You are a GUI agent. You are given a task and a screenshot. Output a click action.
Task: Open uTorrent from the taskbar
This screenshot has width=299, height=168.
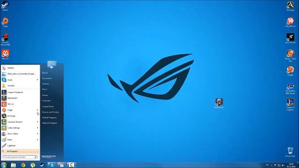(33, 165)
